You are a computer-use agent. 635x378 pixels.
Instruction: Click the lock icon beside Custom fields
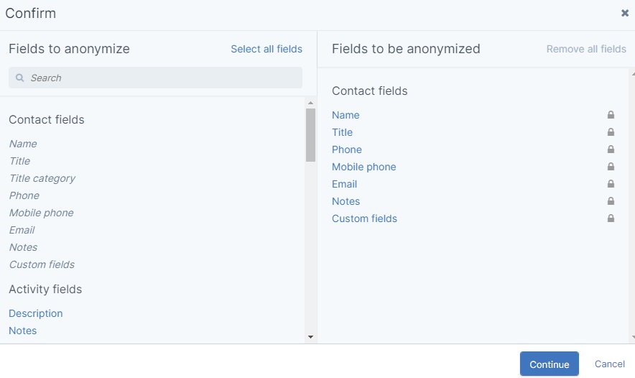pos(611,218)
